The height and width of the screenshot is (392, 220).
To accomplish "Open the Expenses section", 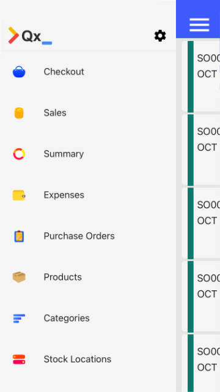I will click(64, 195).
